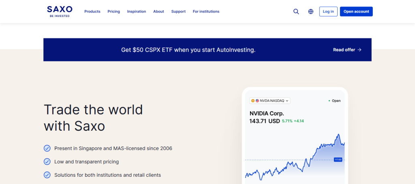
Task: Open the About menu
Action: (158, 12)
